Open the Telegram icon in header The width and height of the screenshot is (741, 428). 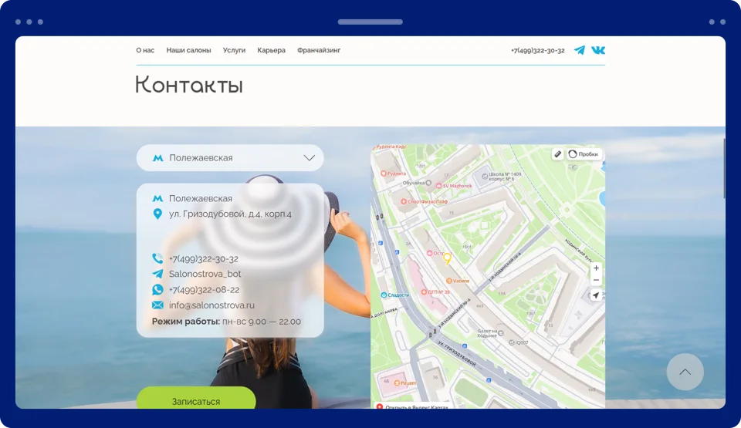pyautogui.click(x=580, y=50)
